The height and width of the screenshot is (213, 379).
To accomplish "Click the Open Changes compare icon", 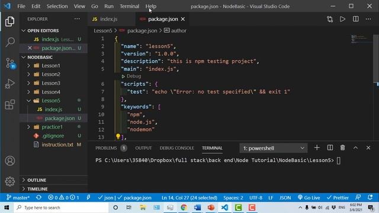I will pos(330,19).
